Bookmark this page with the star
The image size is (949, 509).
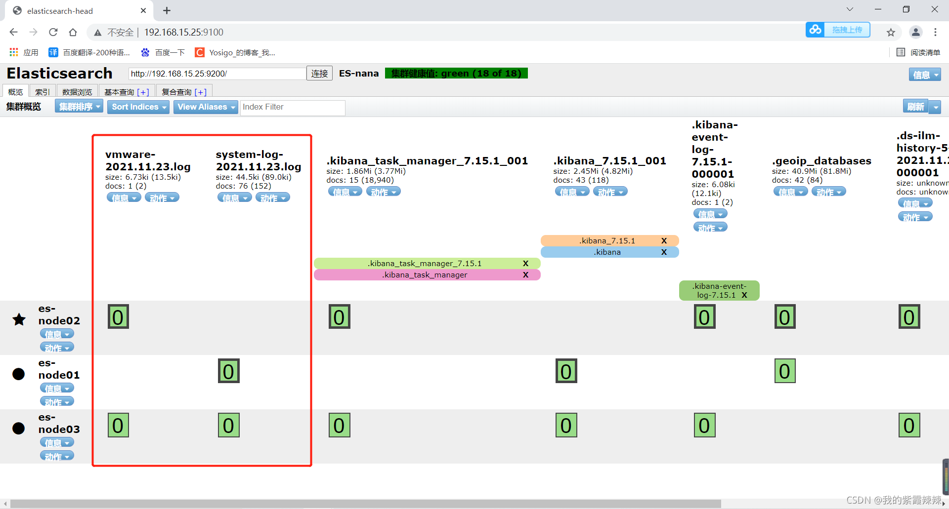[891, 33]
